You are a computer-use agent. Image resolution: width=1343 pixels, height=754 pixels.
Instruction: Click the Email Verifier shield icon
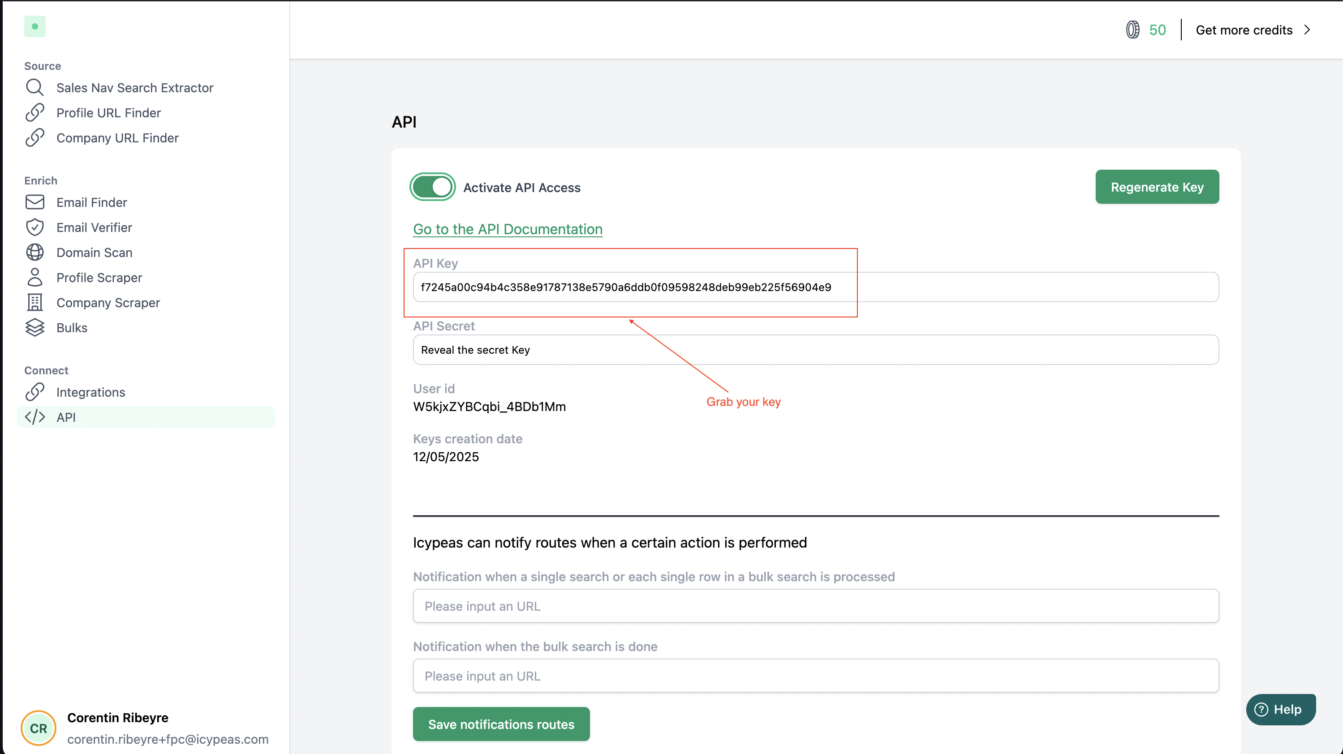click(x=34, y=227)
